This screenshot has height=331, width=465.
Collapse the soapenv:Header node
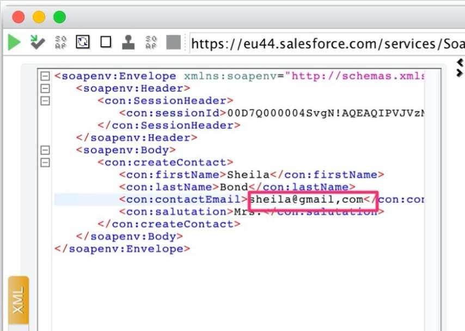point(46,88)
